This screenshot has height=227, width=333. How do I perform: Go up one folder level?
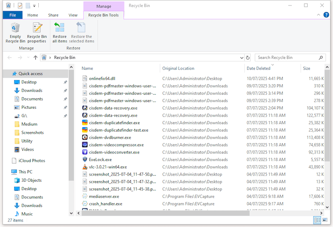[x=35, y=58]
